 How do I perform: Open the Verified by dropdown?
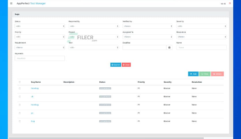click(x=148, y=26)
